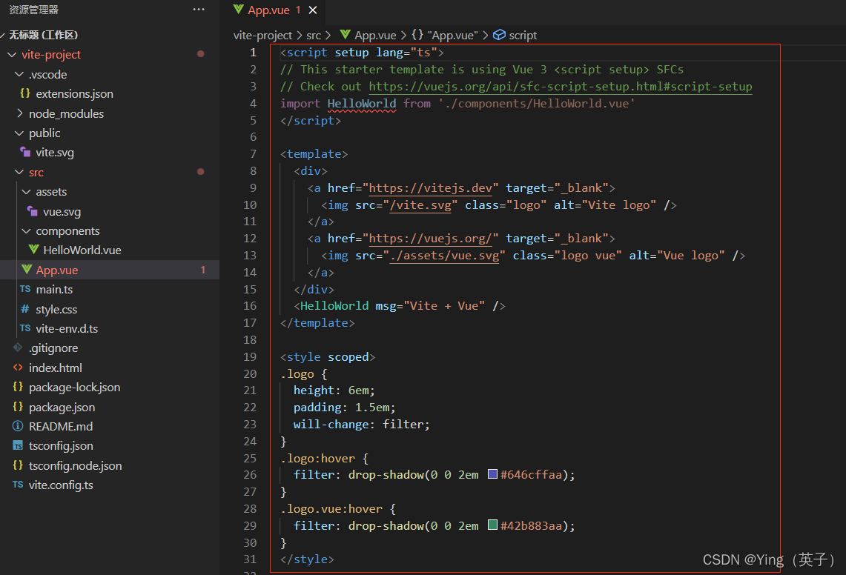
Task: Select src in the breadcrumb path
Action: 314,35
